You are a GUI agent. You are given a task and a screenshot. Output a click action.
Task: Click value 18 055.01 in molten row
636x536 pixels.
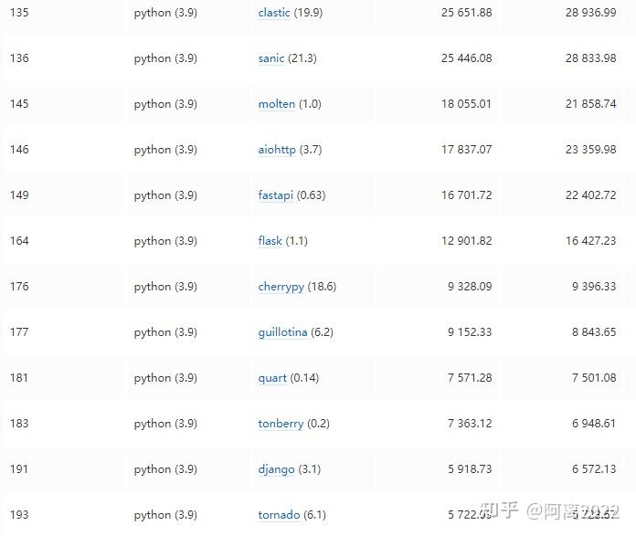click(x=466, y=104)
